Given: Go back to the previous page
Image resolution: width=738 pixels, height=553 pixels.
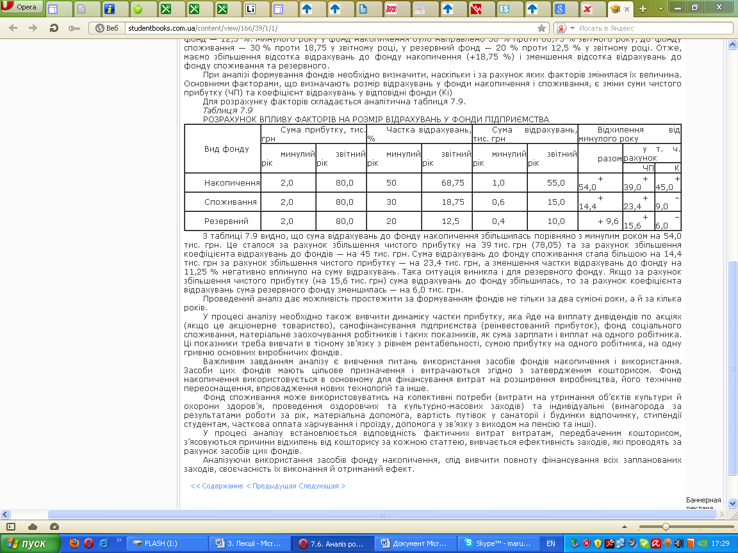Looking at the screenshot, I should [13, 28].
